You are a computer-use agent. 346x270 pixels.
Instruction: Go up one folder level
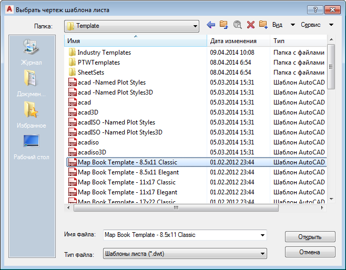point(224,25)
